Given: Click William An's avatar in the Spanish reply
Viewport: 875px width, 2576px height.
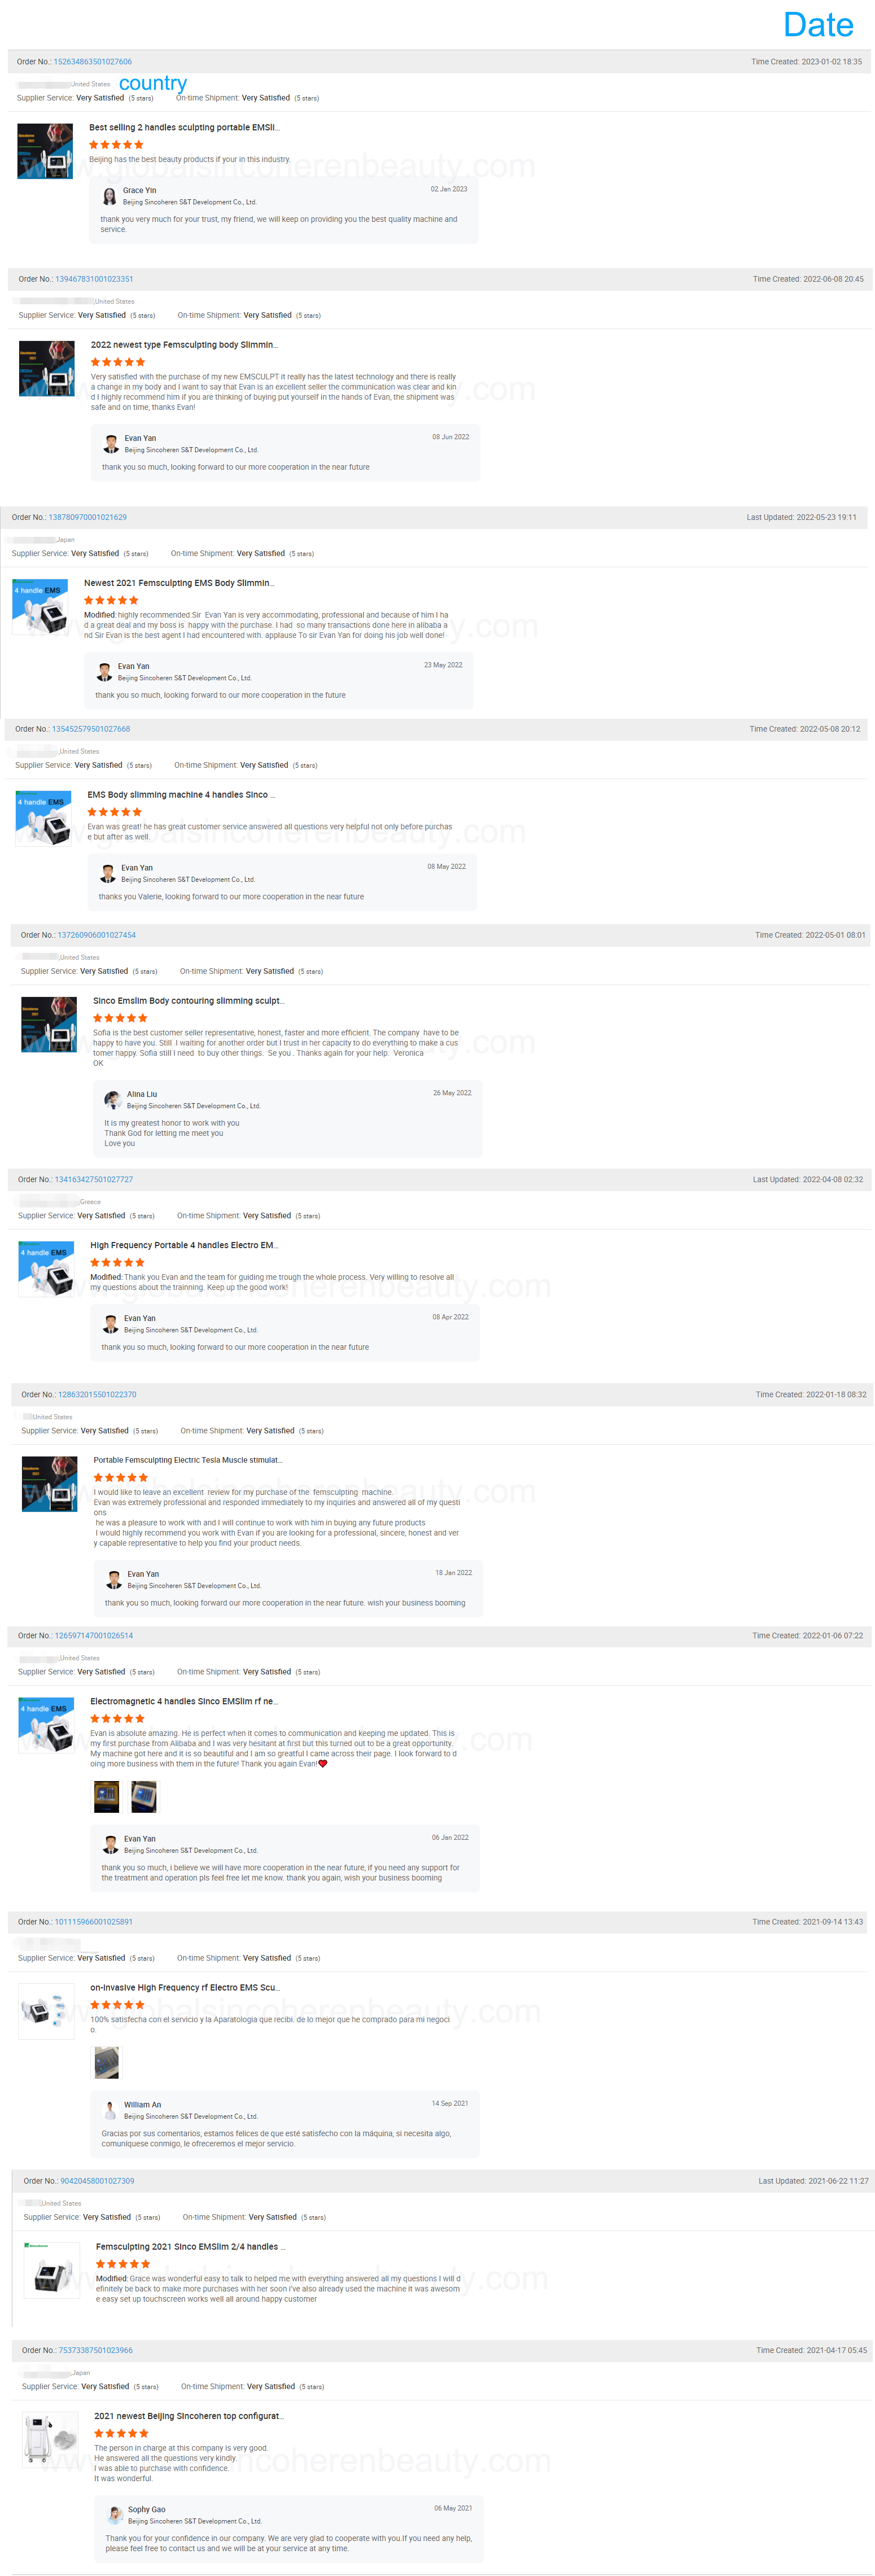Looking at the screenshot, I should point(111,2110).
